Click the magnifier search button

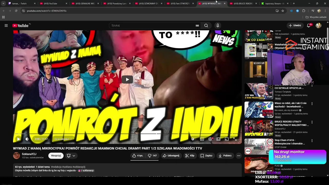tap(206, 25)
